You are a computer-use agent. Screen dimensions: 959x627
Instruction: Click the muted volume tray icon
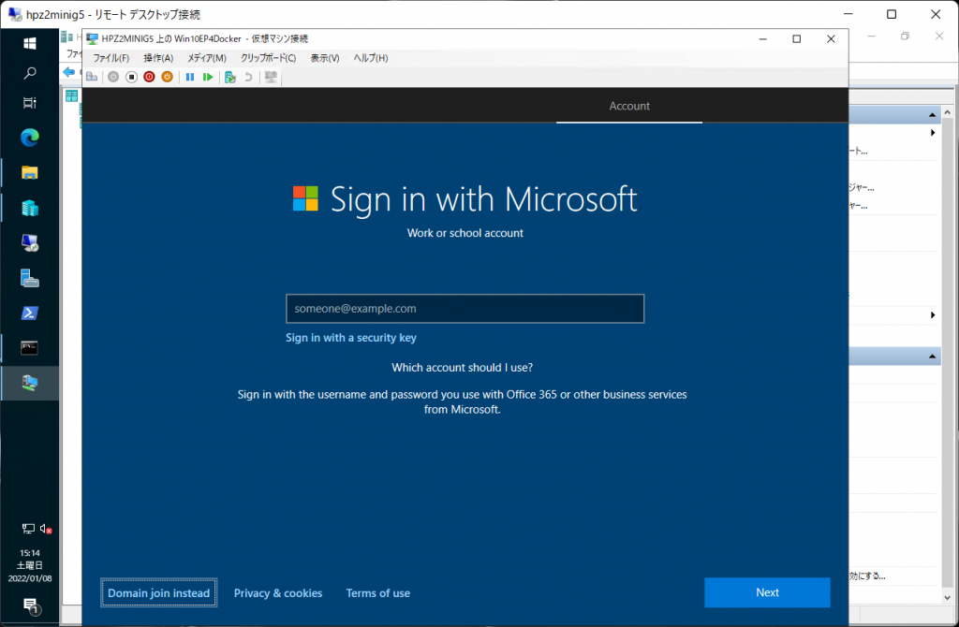click(46, 530)
